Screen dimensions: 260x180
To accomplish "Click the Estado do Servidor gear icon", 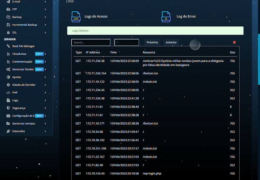I will coord(8,85).
